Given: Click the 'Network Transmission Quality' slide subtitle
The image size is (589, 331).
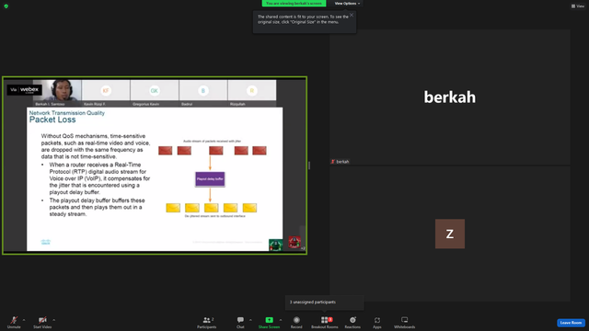Looking at the screenshot, I should coord(67,113).
